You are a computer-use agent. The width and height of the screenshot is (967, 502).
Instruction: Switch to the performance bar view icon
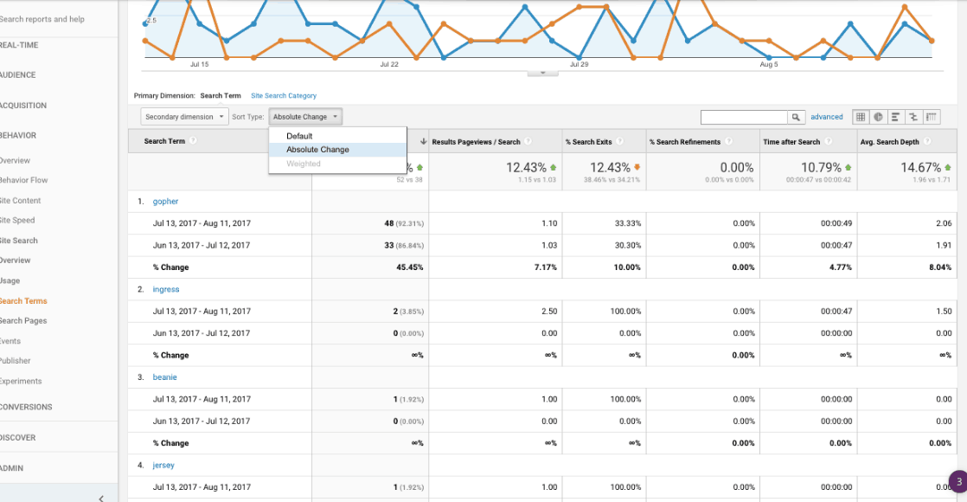pyautogui.click(x=895, y=117)
